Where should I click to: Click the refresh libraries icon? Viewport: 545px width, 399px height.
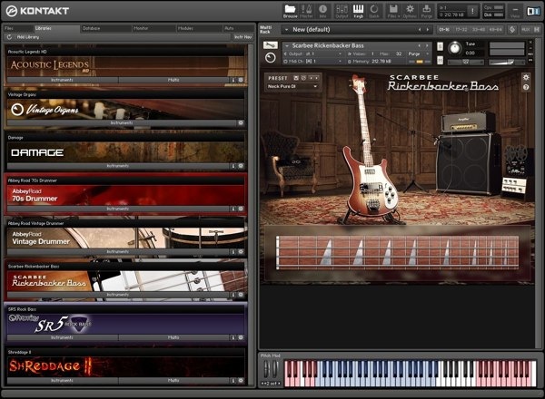[x=9, y=37]
